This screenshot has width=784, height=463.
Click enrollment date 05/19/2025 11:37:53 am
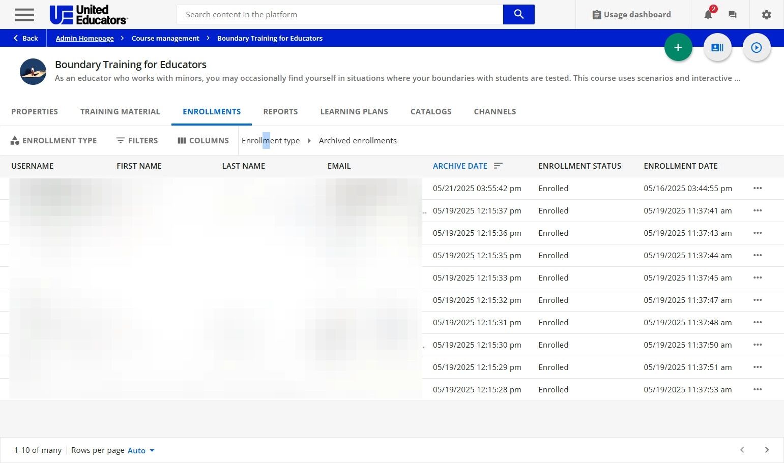688,390
